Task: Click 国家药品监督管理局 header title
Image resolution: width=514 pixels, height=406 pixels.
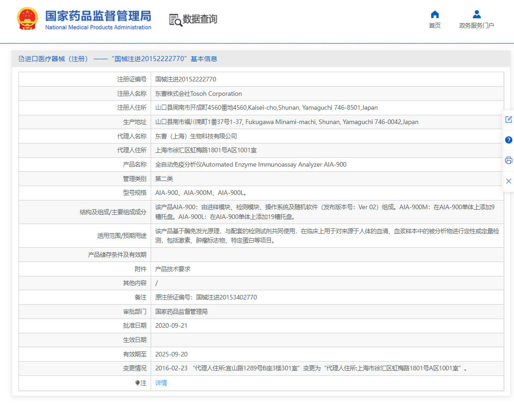Action: tap(98, 16)
